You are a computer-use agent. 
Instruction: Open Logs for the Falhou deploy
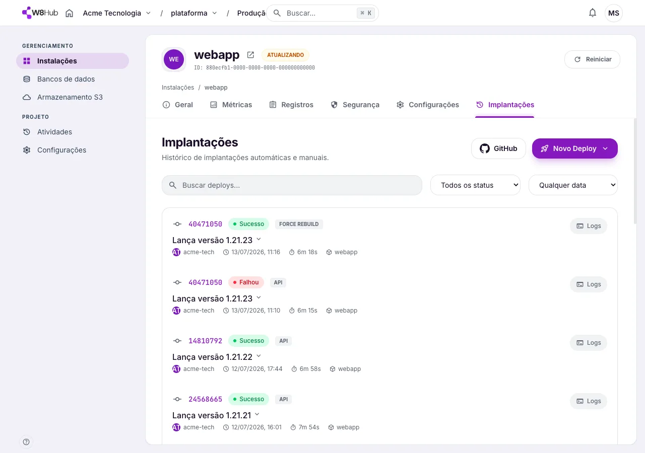click(589, 284)
